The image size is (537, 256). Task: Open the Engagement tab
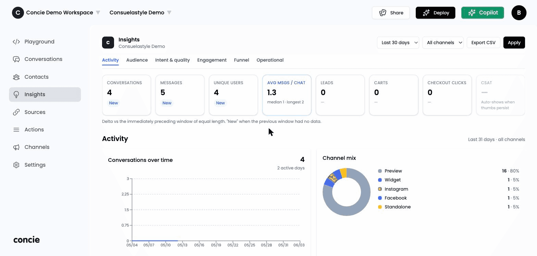(212, 60)
